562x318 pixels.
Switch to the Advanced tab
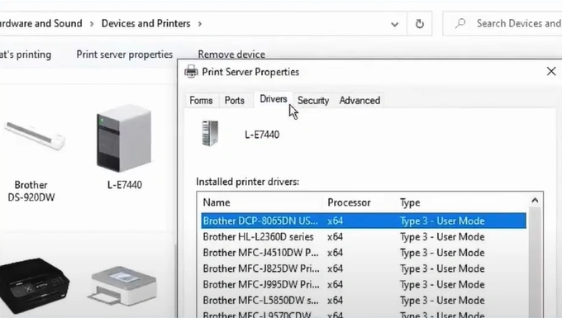[x=360, y=101]
